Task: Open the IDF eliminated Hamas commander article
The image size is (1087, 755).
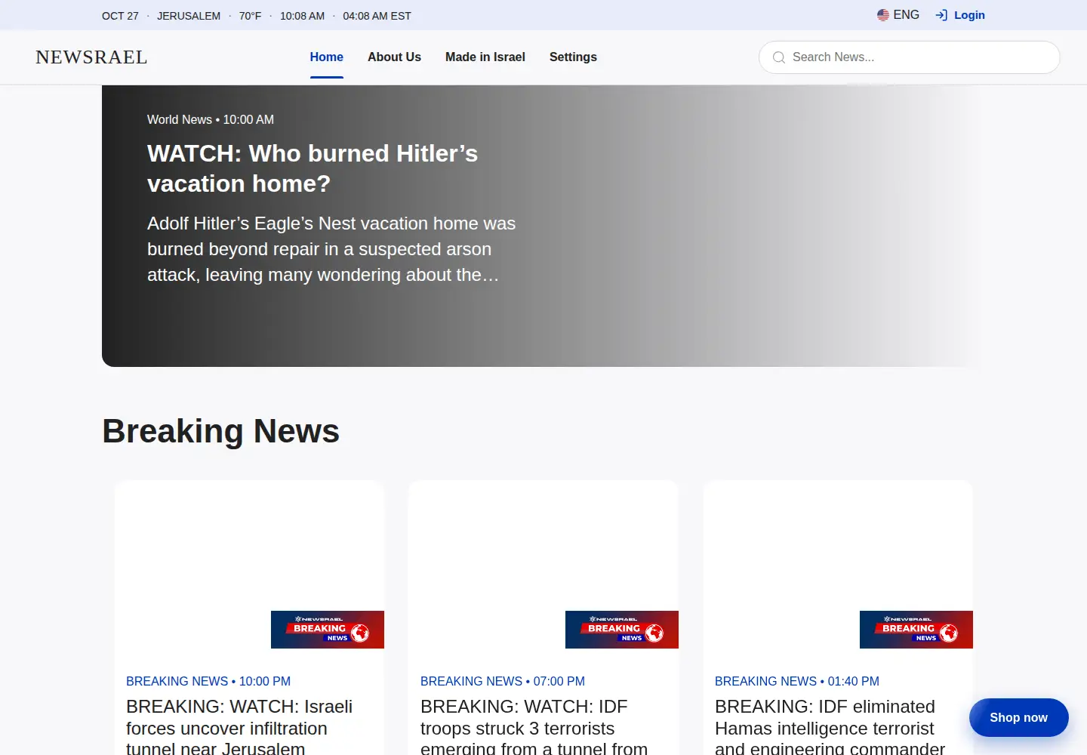Action: [830, 727]
